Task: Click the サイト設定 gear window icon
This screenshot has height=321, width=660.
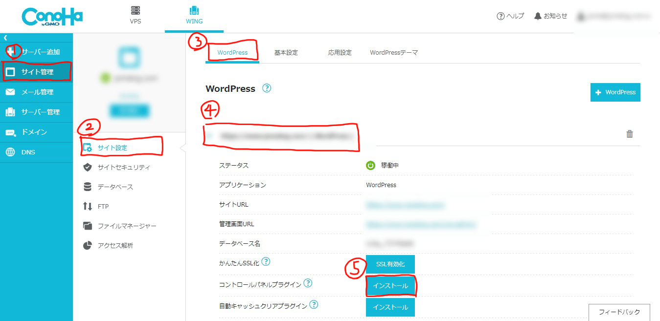Action: coord(88,148)
